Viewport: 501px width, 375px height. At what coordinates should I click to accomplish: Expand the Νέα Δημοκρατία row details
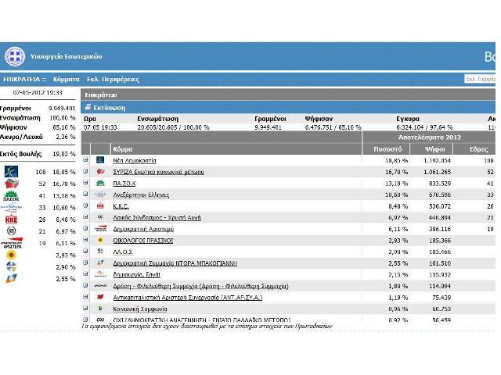point(86,159)
